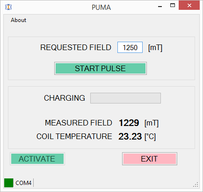Click the [°C] unit label

click(x=150, y=137)
